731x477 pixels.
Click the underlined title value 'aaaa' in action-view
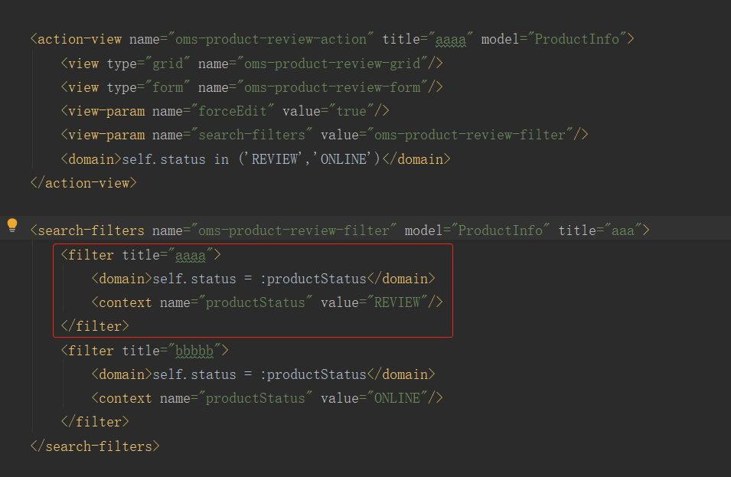450,40
